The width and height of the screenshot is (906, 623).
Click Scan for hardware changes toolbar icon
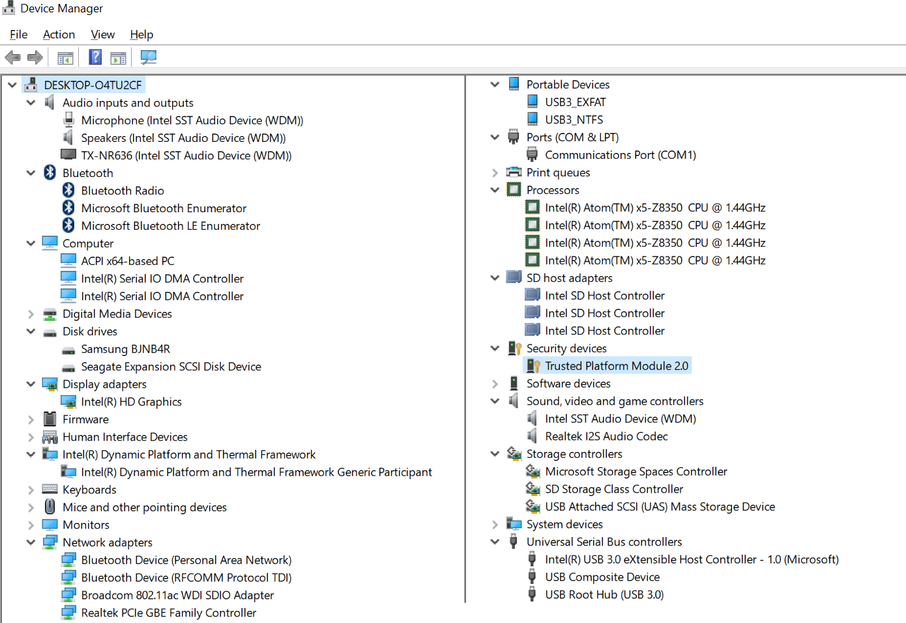pyautogui.click(x=149, y=57)
